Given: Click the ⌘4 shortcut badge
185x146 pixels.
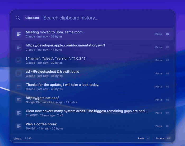Looking at the screenshot, I should coord(167,74).
